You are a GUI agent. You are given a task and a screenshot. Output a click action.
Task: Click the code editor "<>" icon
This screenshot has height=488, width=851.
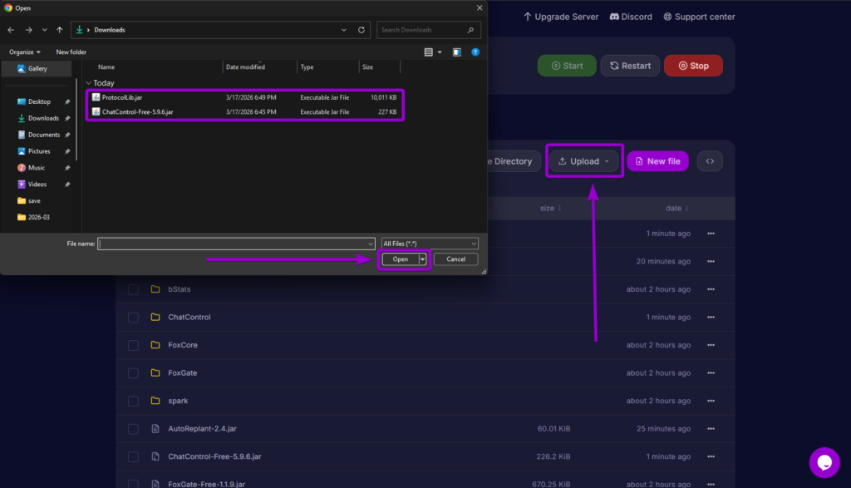pyautogui.click(x=709, y=160)
